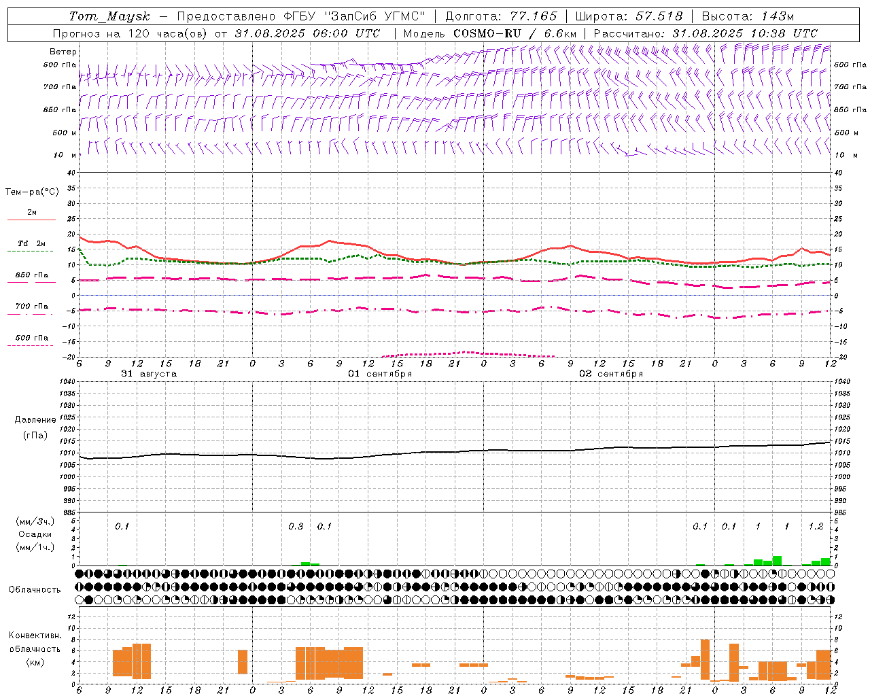Click the green dotted Td 2м legend line
The width and height of the screenshot is (870, 696).
[30, 251]
